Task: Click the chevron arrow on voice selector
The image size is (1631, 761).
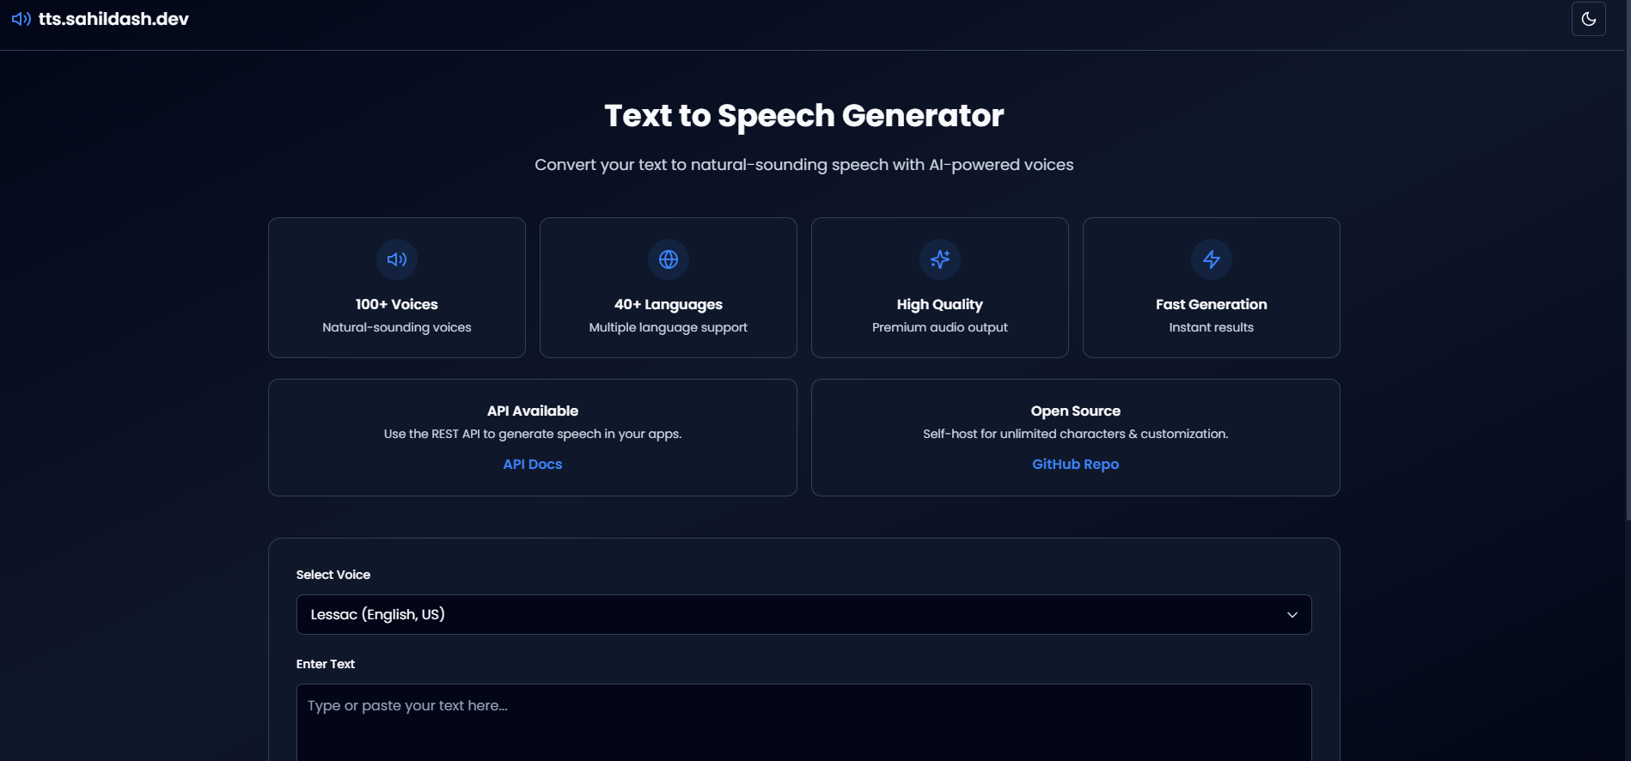Action: click(1292, 615)
